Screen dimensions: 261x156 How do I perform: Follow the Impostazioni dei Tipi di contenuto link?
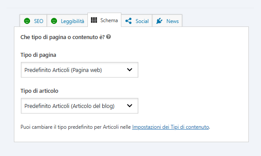(x=171, y=127)
